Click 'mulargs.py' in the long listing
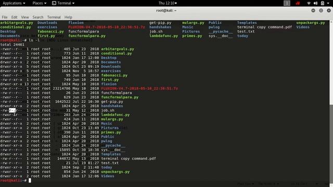The image size is (333, 187). (x=112, y=119)
